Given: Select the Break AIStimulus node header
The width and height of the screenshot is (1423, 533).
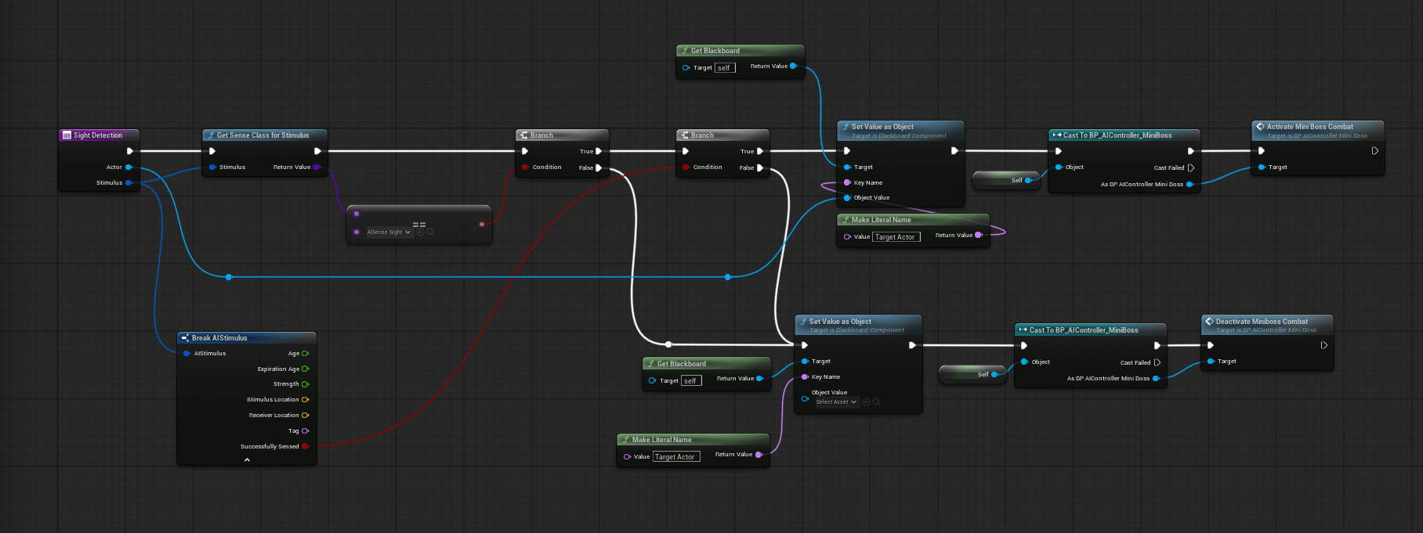Looking at the screenshot, I should click(247, 338).
